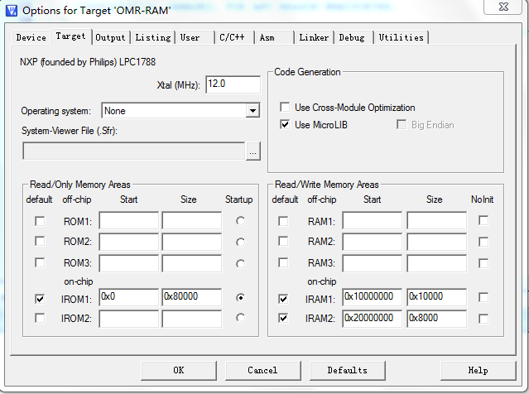Click the RAM3 Size field
The width and height of the screenshot is (529, 394).
tap(437, 263)
